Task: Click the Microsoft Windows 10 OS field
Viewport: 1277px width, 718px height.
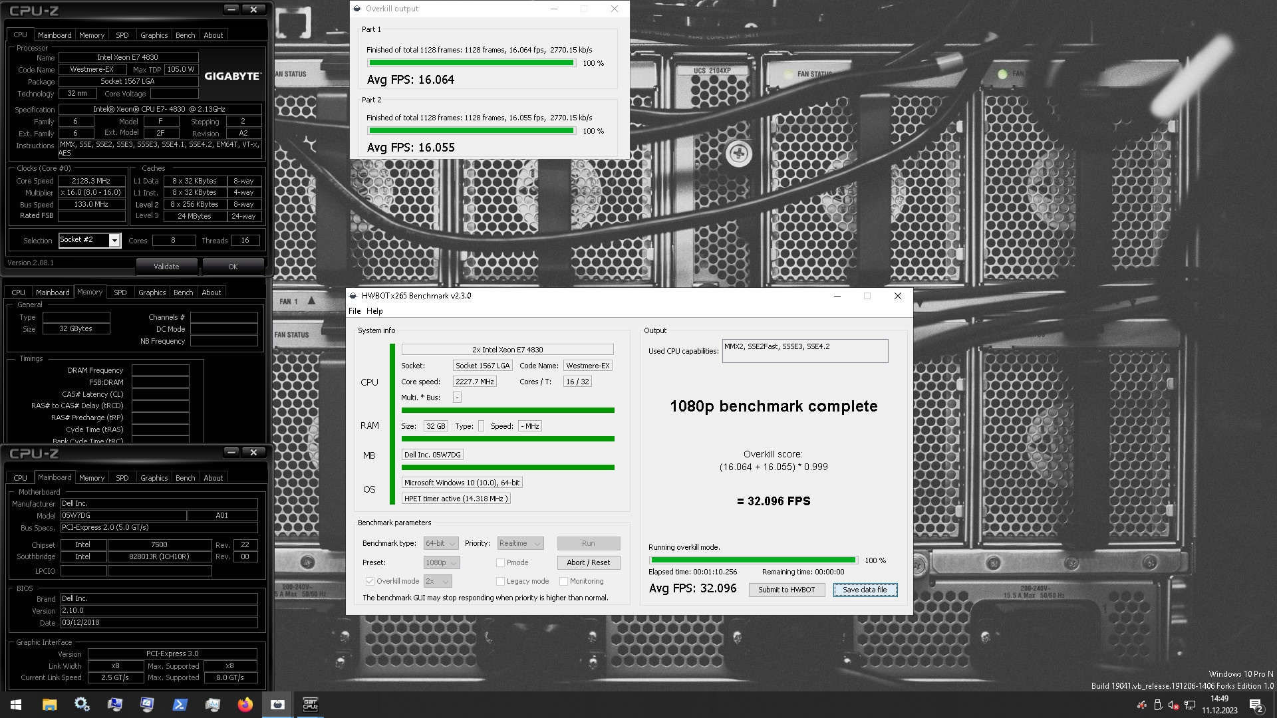Action: (462, 483)
